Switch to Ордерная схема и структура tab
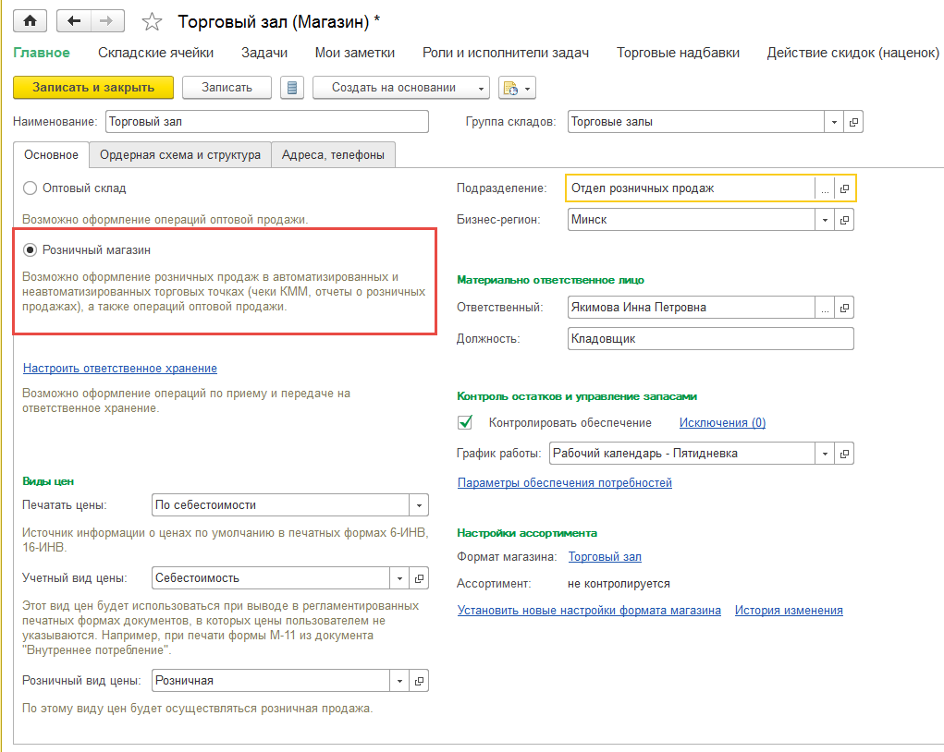 (180, 155)
